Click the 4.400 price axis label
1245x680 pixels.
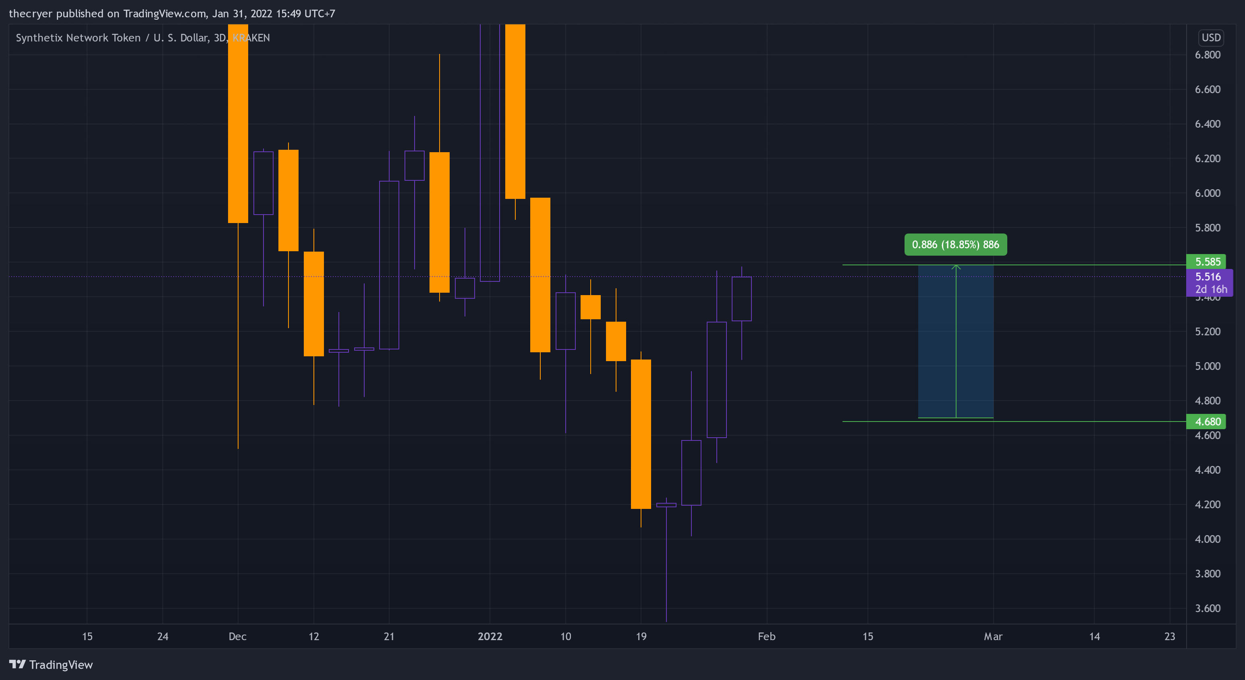coord(1207,470)
